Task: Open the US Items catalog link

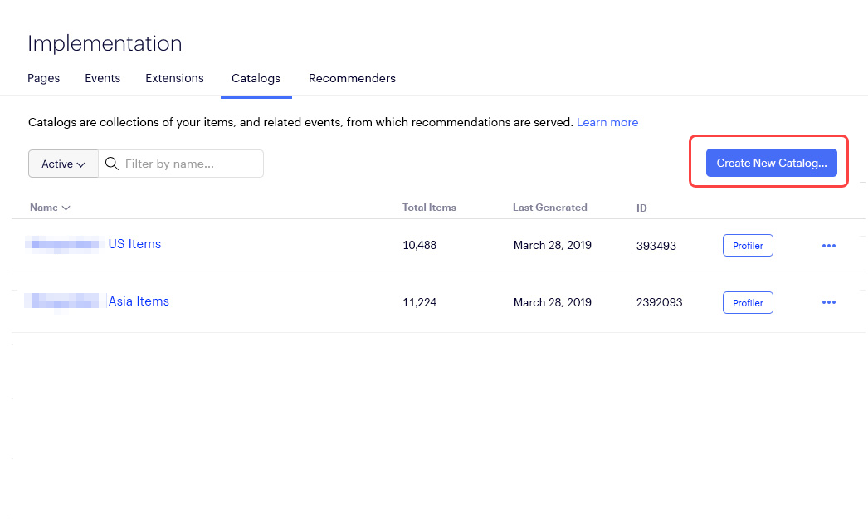Action: point(134,244)
